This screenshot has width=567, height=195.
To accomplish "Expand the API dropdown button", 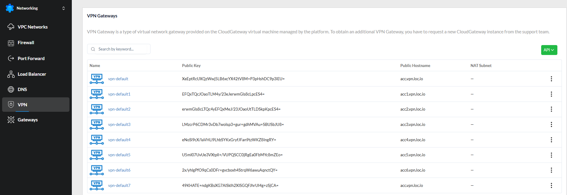I will 549,50.
